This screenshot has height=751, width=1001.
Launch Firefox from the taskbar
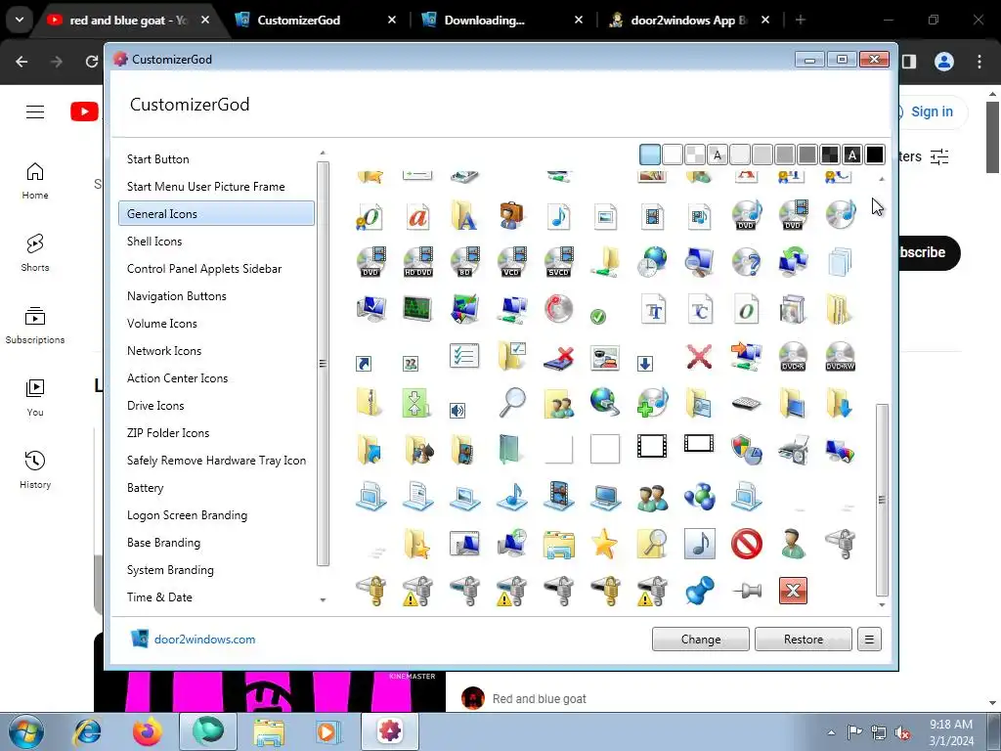148,731
